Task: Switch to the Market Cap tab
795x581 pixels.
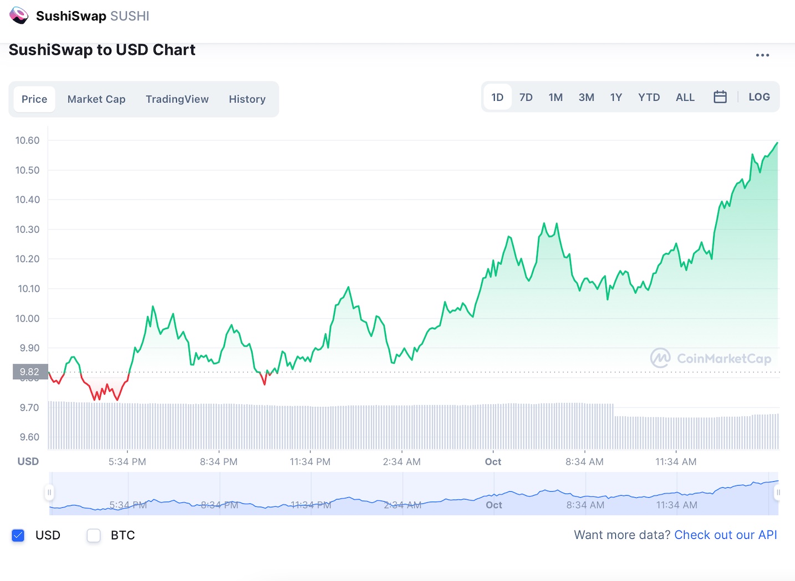Action: pyautogui.click(x=96, y=99)
